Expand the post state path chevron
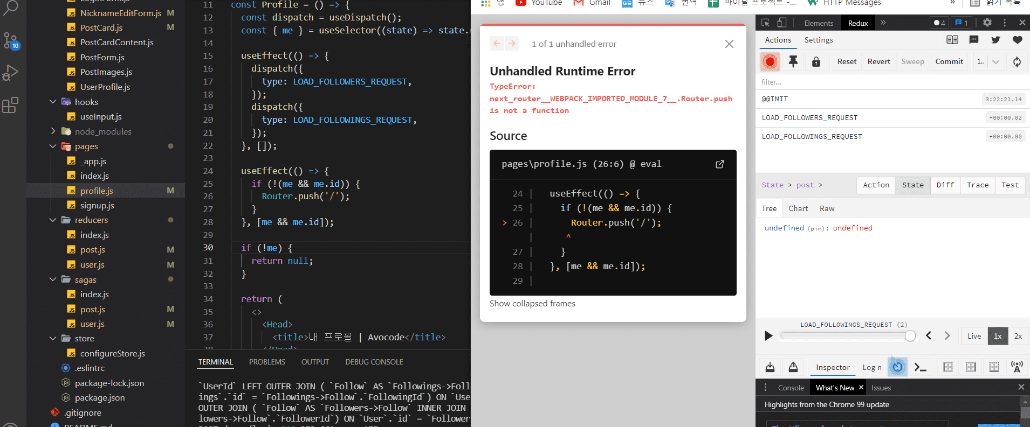Image resolution: width=1030 pixels, height=427 pixels. point(820,185)
